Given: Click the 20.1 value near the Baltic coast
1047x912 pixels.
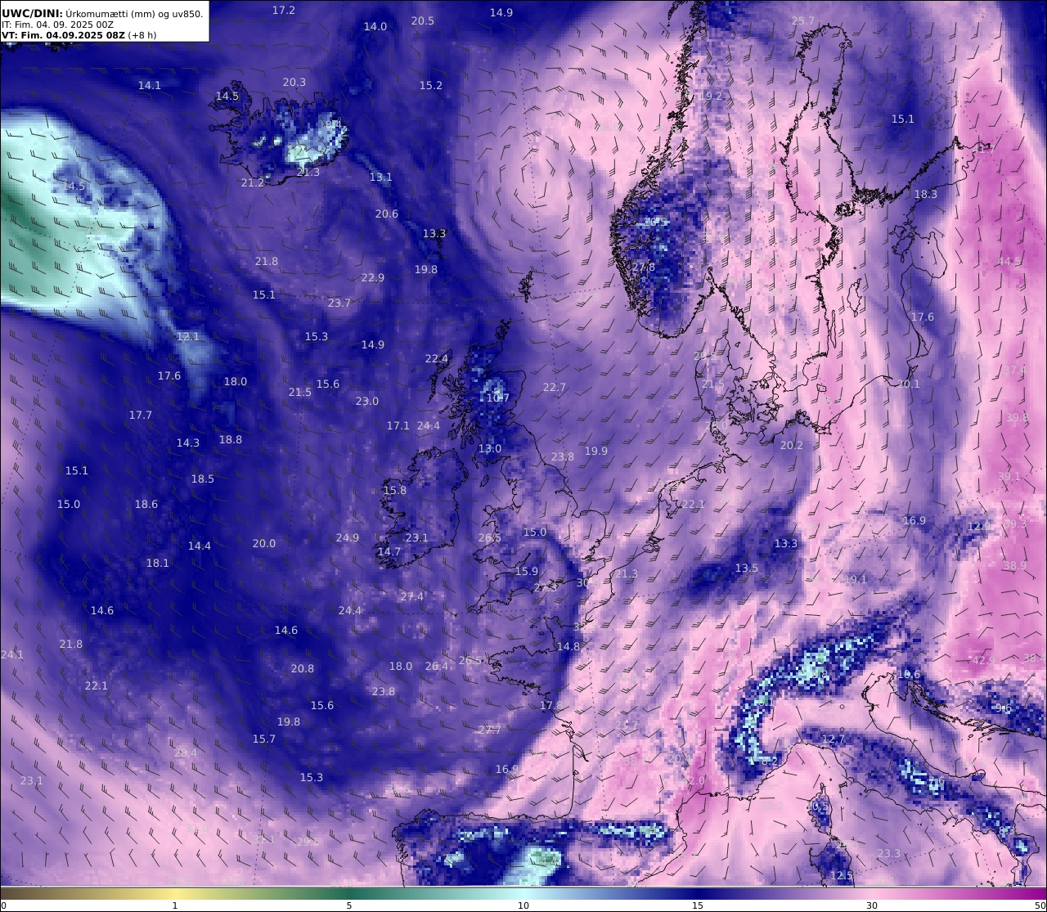Looking at the screenshot, I should pyautogui.click(x=909, y=384).
